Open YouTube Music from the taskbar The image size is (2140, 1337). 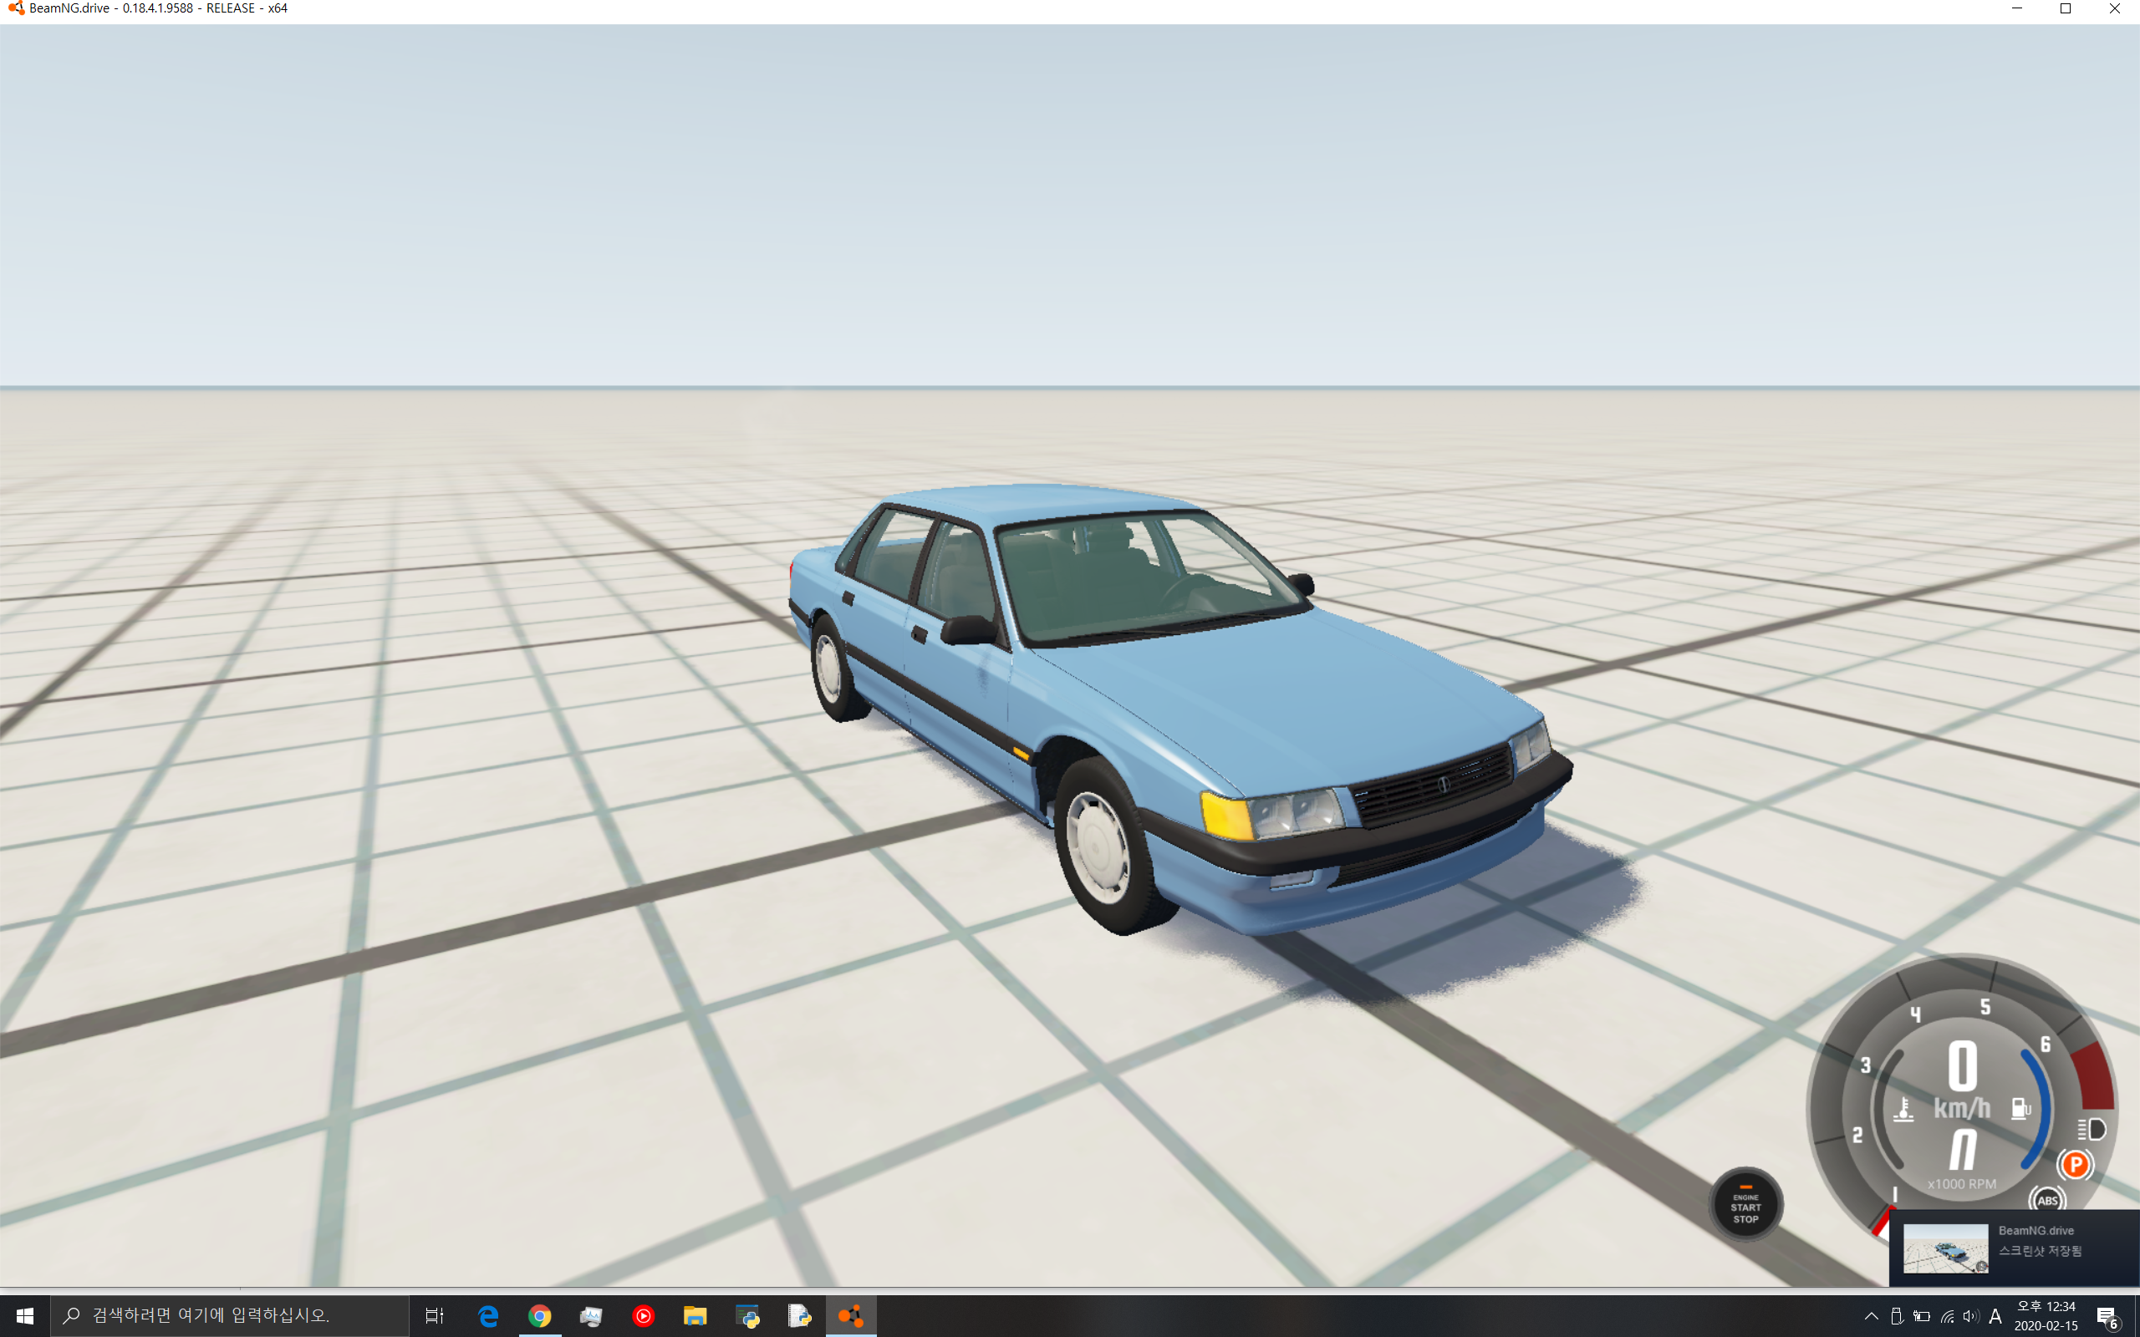[643, 1316]
